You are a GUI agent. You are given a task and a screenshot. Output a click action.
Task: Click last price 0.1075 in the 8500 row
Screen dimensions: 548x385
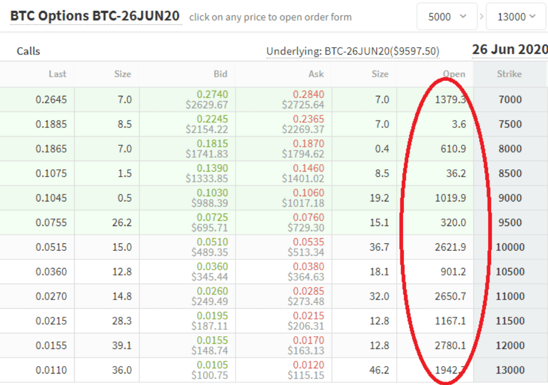pos(51,173)
